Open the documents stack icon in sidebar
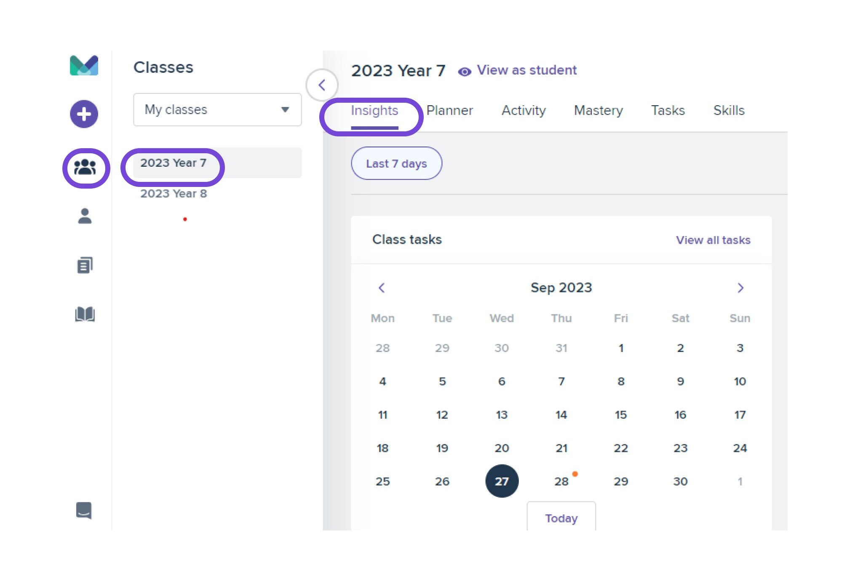Screen dimensions: 855x581 [85, 265]
